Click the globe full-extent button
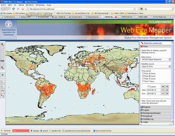Viewport: 175px width, 136px height. pyautogui.click(x=2, y=75)
